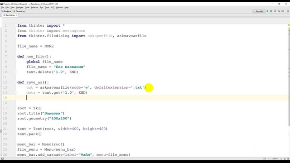Run the Zametki configuration with green play

pyautogui.click(x=267, y=11)
